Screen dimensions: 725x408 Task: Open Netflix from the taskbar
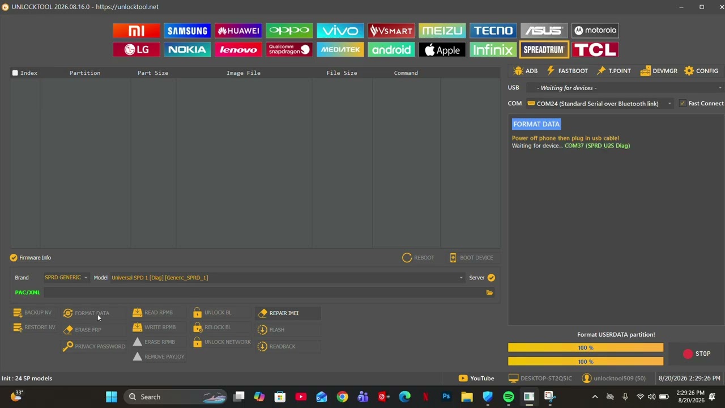pyautogui.click(x=425, y=397)
